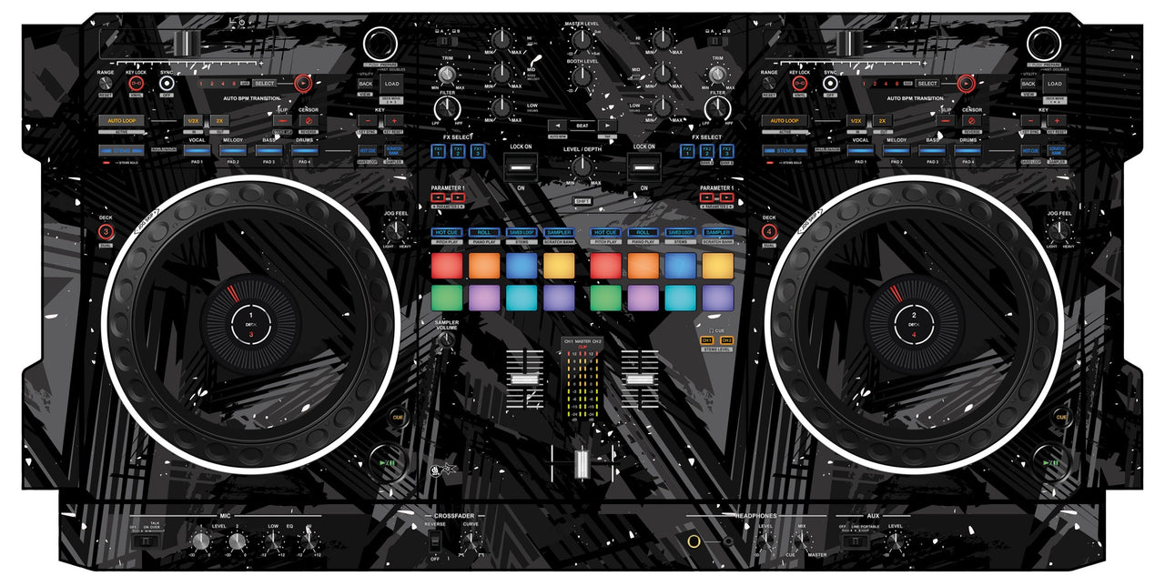Image resolution: width=1165 pixels, height=586 pixels.
Task: Select the SAVED LOOP pad mode on right pad bank
Action: [x=681, y=233]
